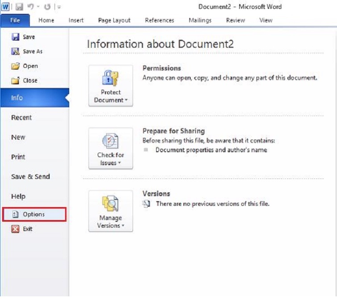Switch to the Page Layout ribbon tab
Image resolution: width=337 pixels, height=299 pixels.
[114, 20]
